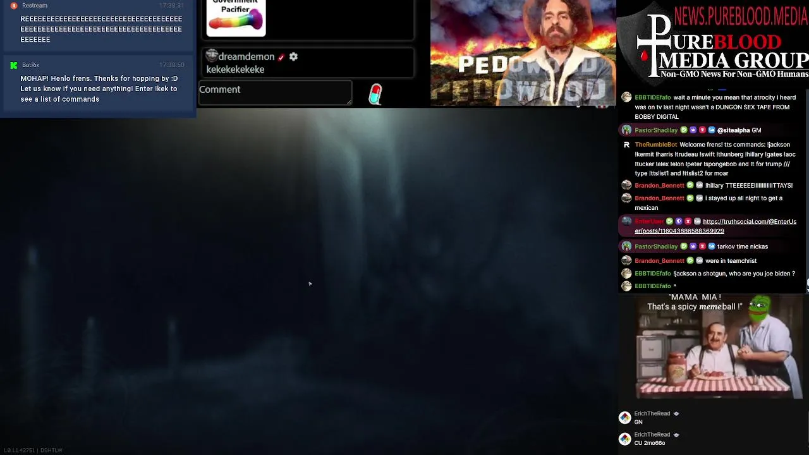Click EnterUser's avatar icon
This screenshot has height=455, width=809.
point(626,221)
